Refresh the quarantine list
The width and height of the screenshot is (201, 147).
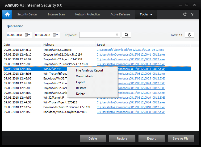[x=189, y=35]
